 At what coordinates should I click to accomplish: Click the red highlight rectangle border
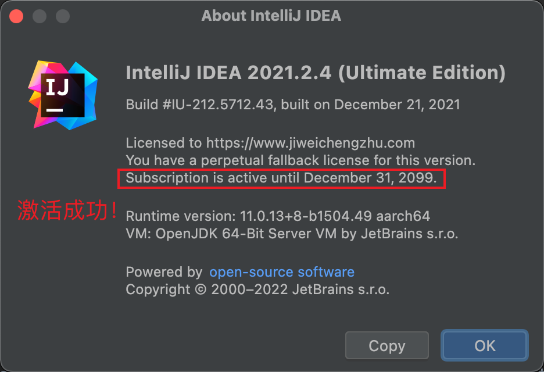point(282,169)
